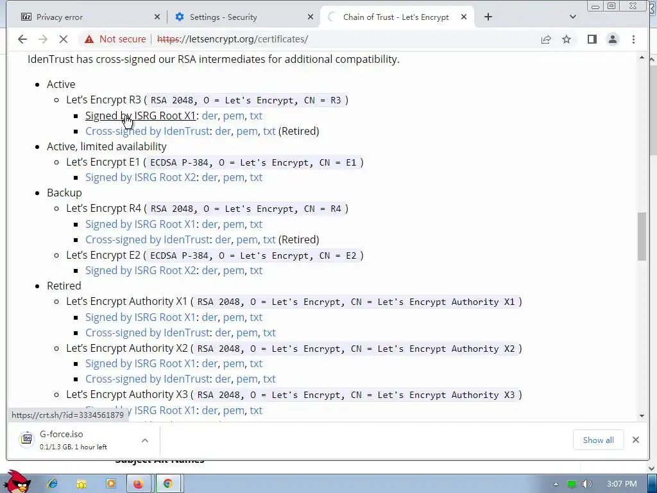Click the Not secure warning icon
Screen dimensions: 657x493
pos(89,39)
